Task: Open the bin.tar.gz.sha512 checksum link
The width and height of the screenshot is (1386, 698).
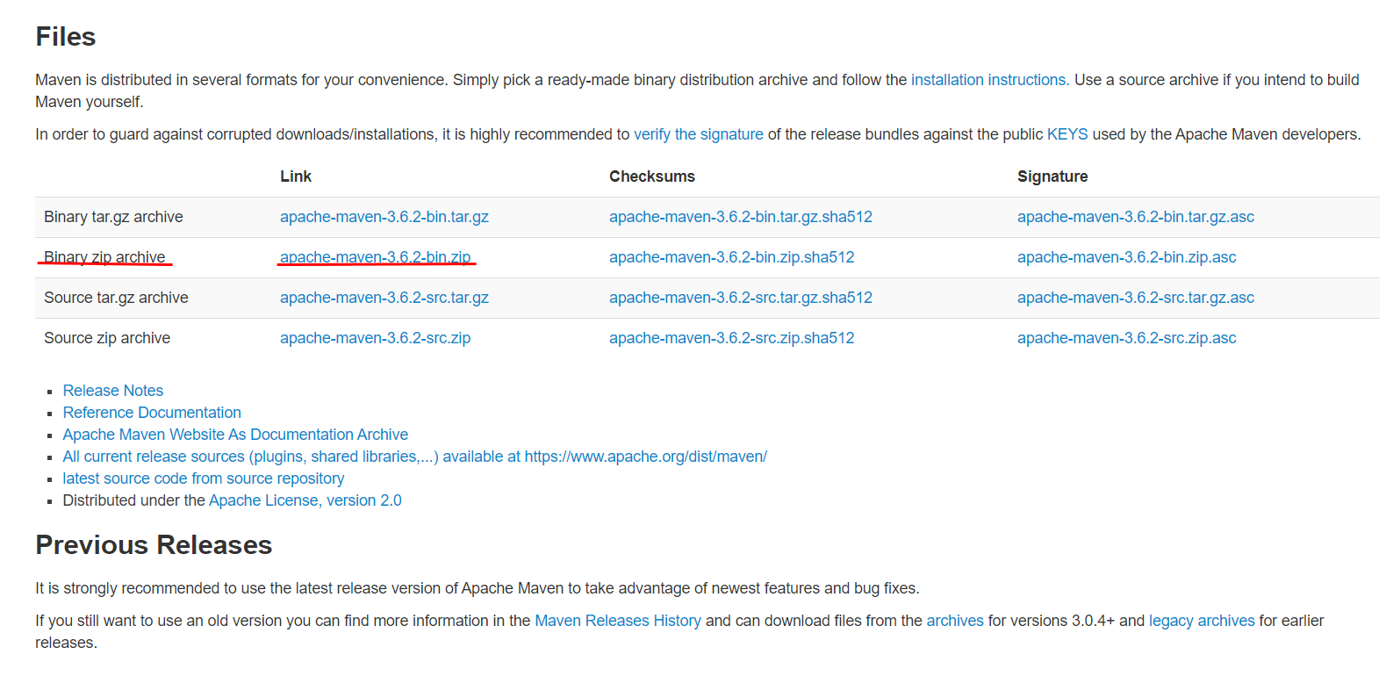Action: (x=741, y=217)
